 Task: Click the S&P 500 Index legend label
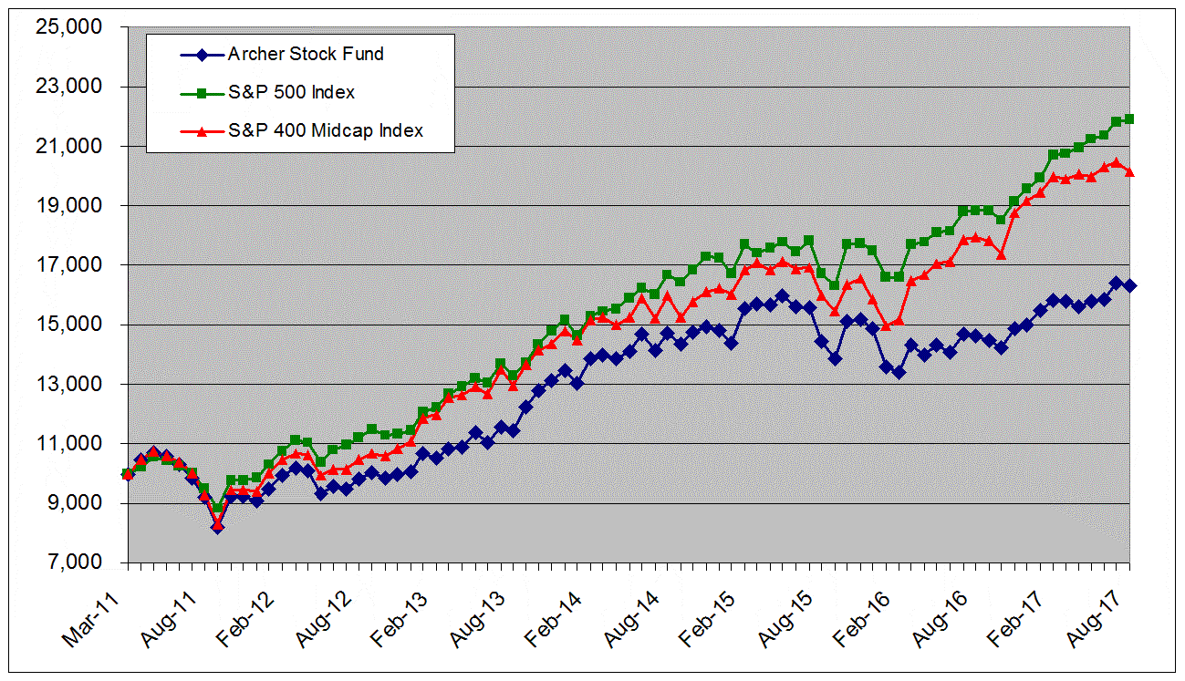291,92
